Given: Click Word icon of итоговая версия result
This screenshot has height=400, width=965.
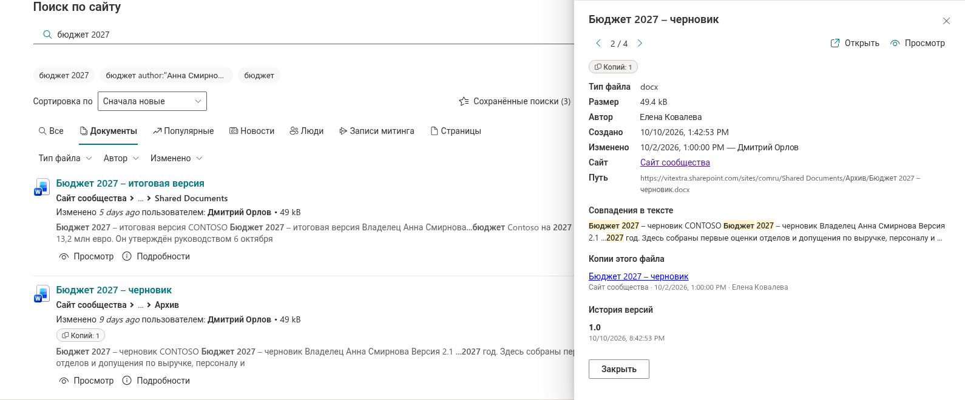Looking at the screenshot, I should pos(42,187).
